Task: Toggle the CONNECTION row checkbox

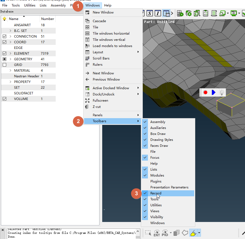Action: (x=5, y=36)
